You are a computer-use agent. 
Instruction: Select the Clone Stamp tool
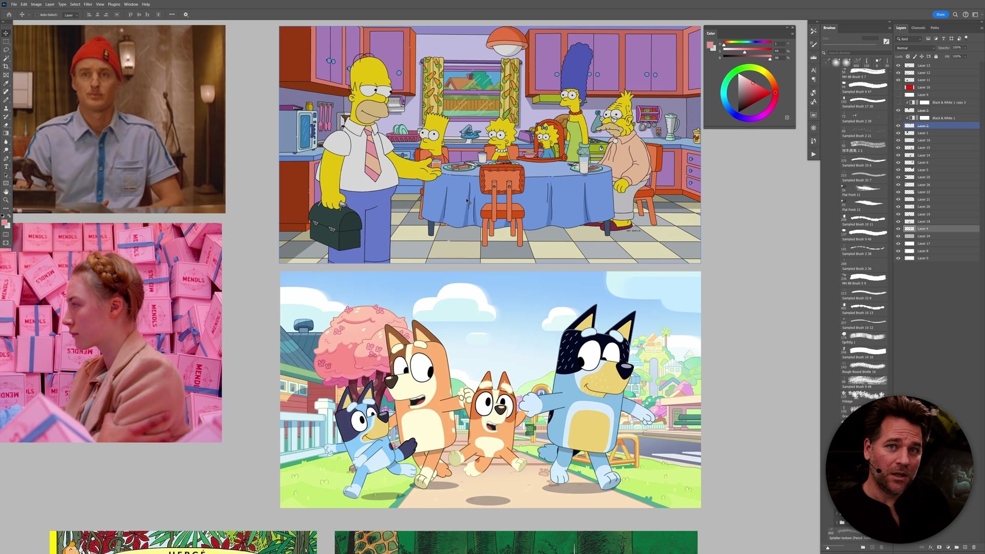pyautogui.click(x=6, y=108)
